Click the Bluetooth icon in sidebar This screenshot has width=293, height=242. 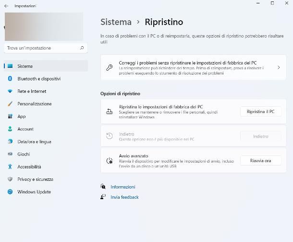tap(10, 78)
